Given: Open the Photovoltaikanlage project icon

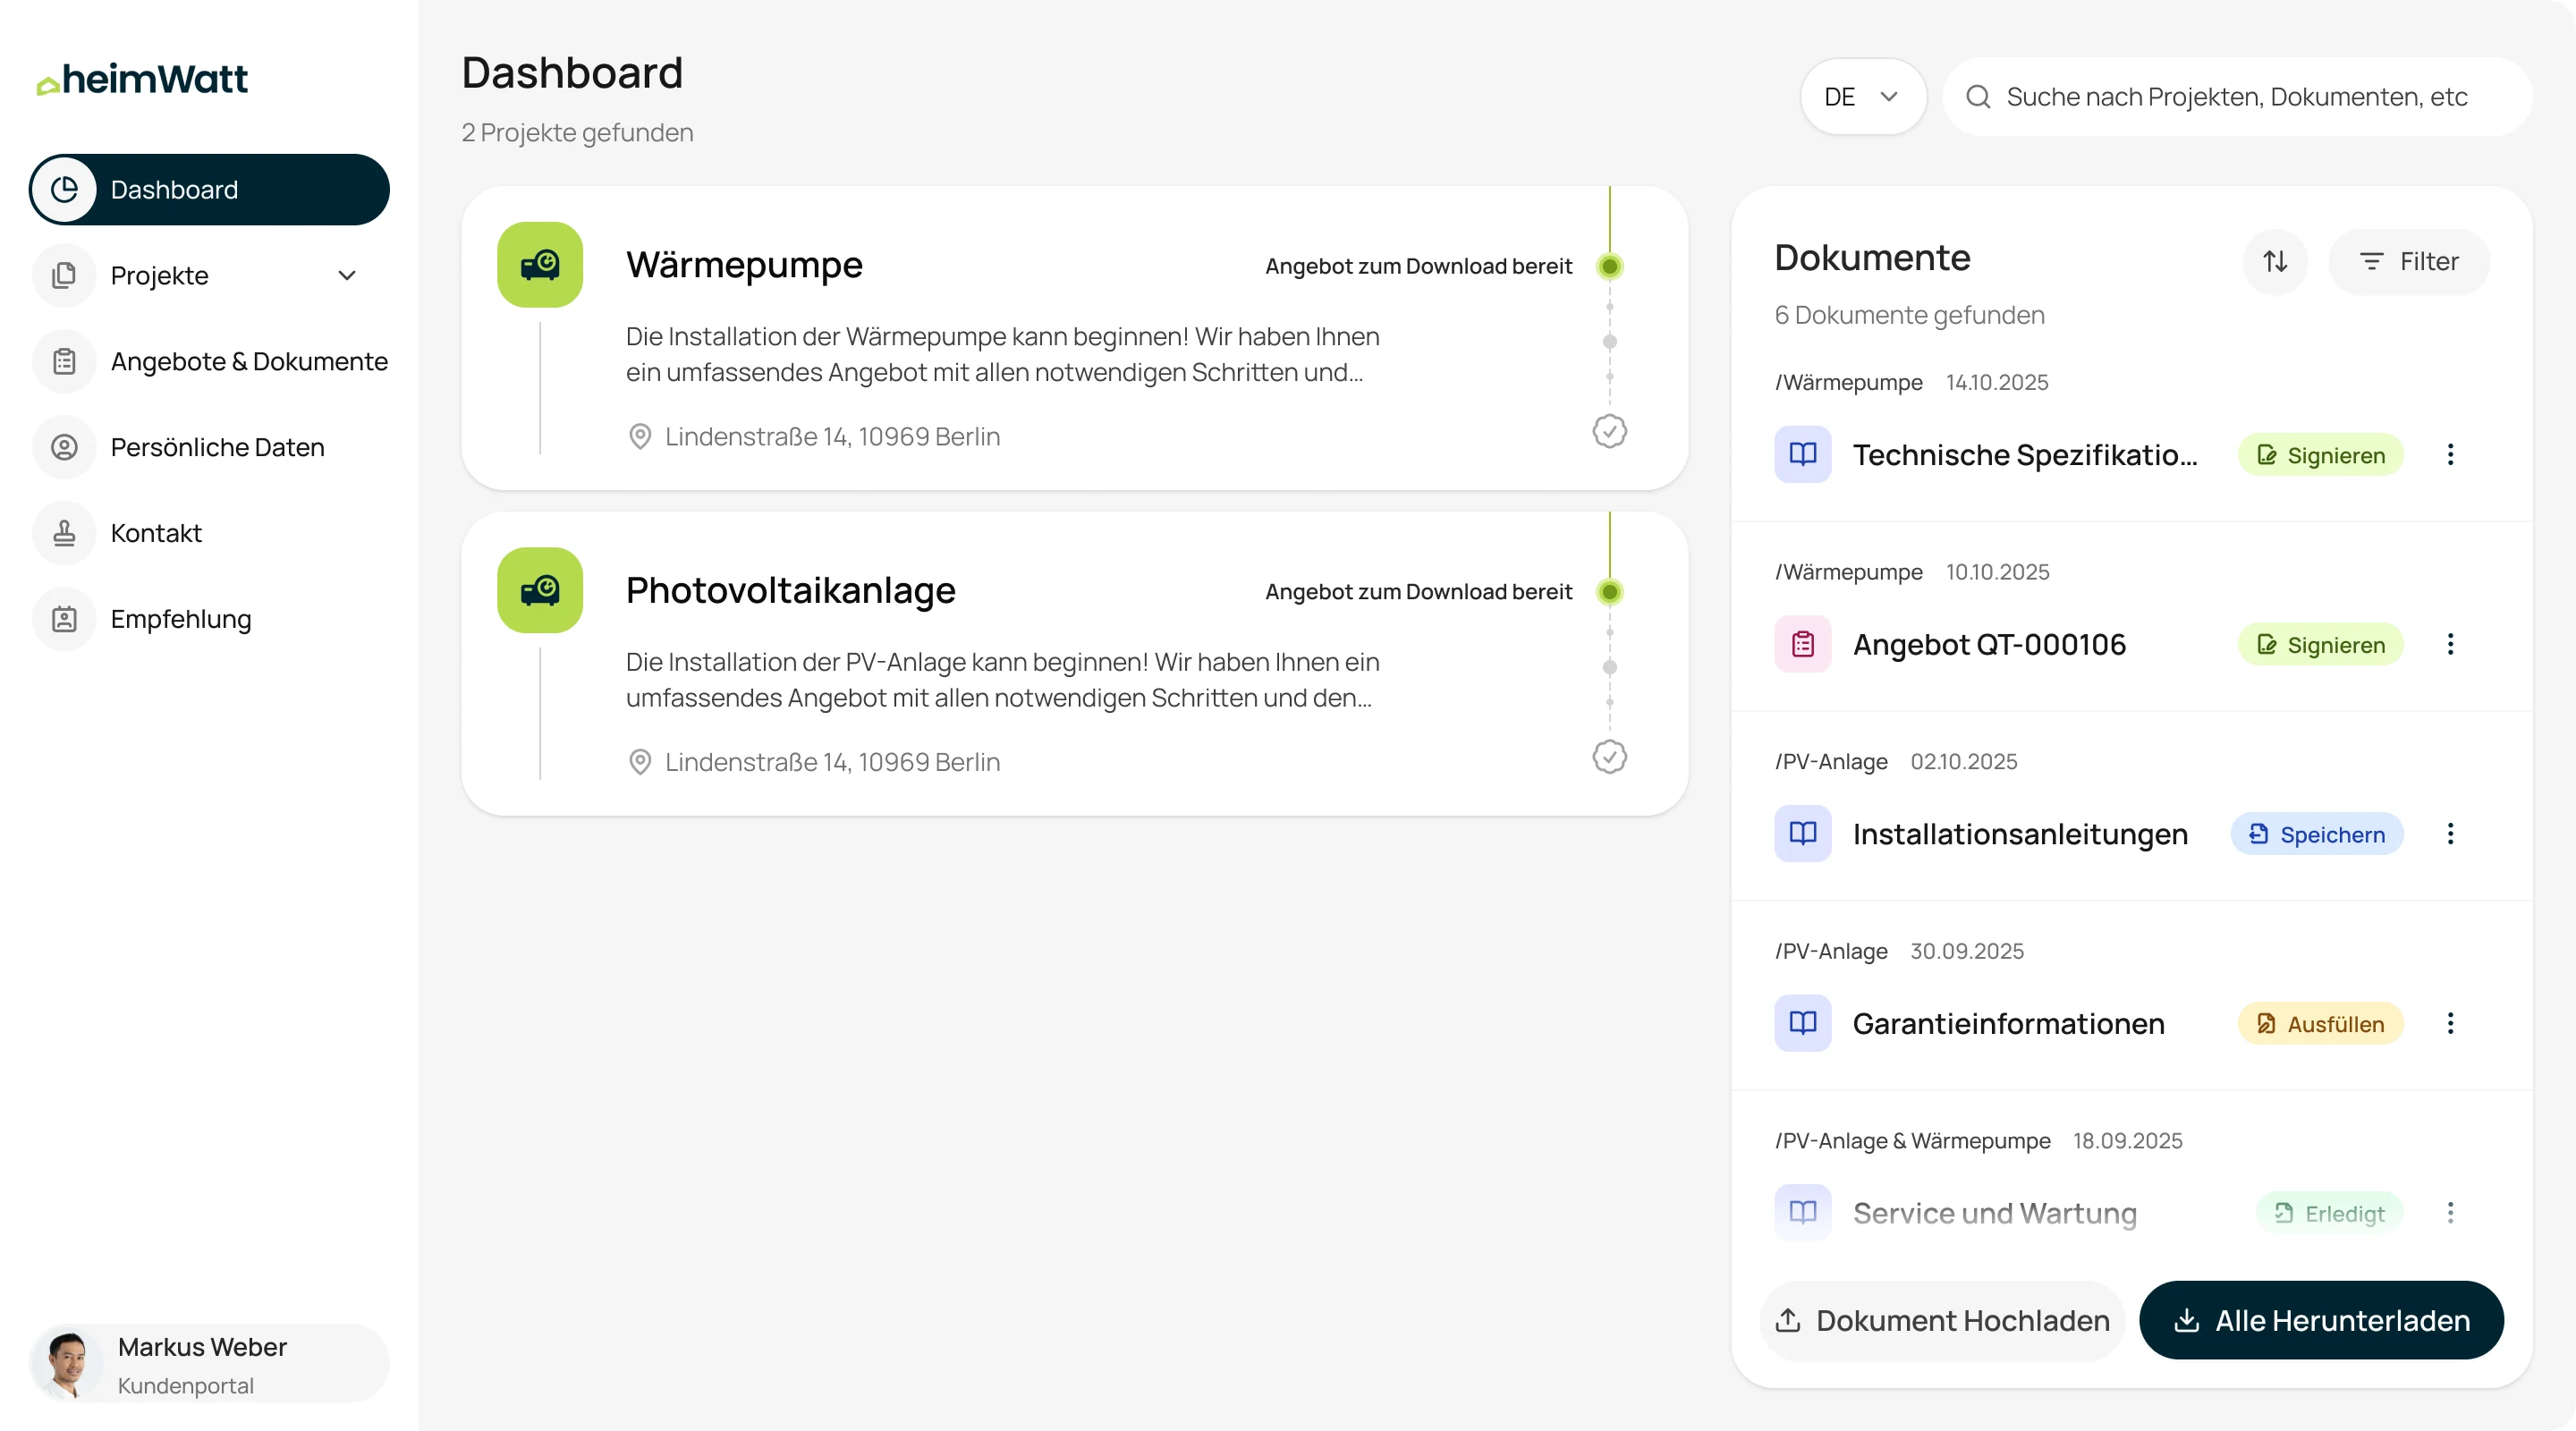Looking at the screenshot, I should click(x=540, y=590).
